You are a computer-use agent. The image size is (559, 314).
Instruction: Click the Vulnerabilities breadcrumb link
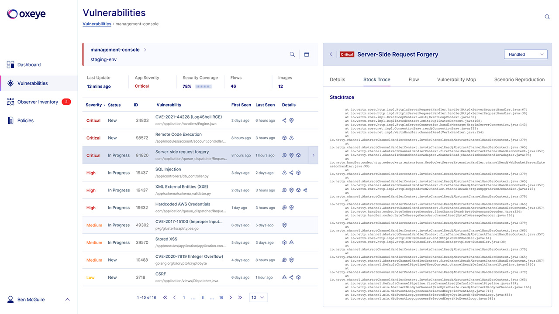97,24
